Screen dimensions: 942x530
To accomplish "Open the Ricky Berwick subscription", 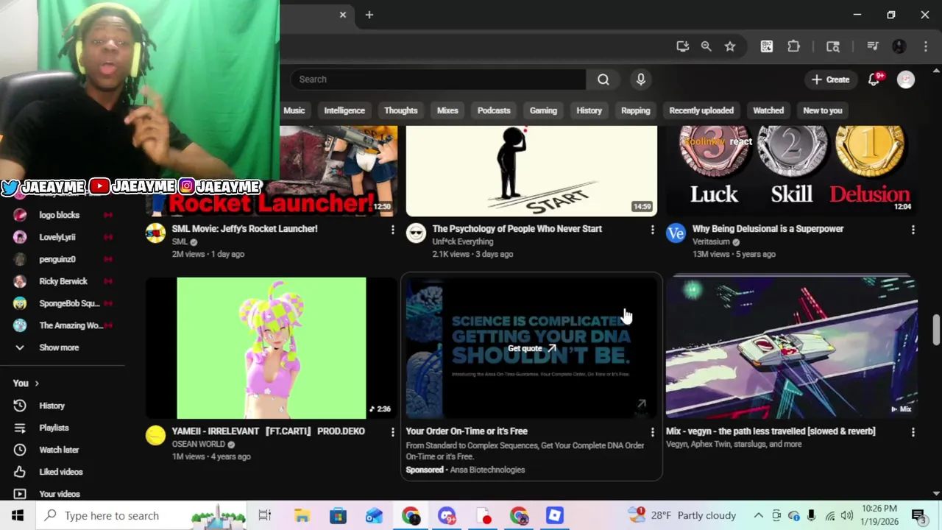I will click(x=64, y=281).
